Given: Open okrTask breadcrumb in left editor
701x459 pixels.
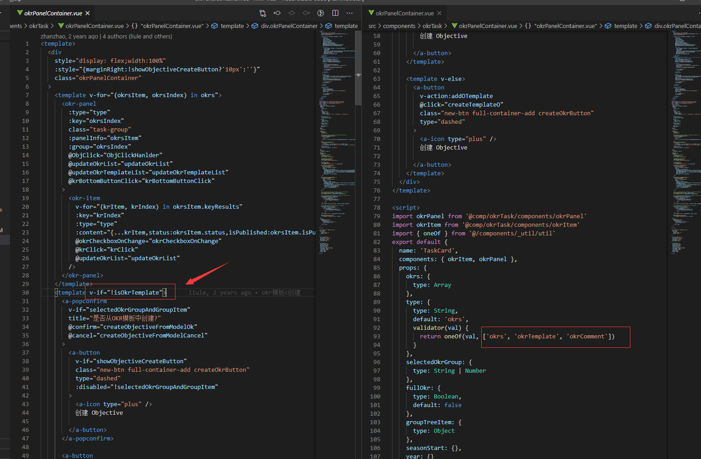Looking at the screenshot, I should tap(39, 26).
